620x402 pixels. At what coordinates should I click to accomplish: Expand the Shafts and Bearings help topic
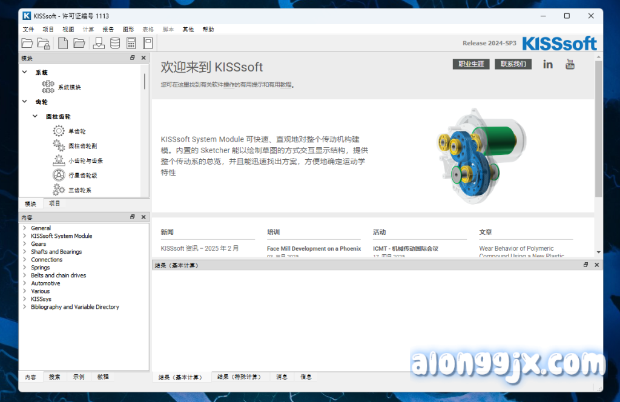point(25,252)
